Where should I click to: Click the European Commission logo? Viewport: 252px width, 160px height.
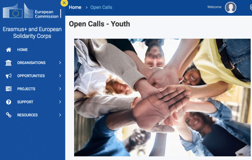coord(32,12)
